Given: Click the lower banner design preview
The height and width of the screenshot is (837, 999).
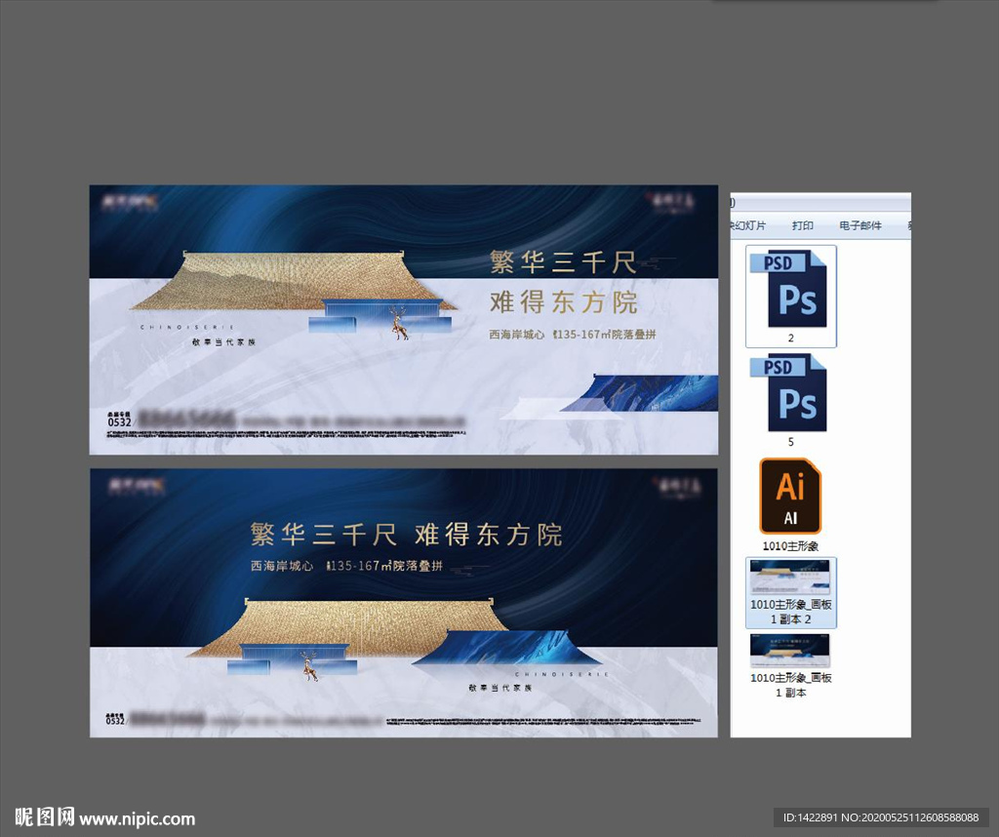Looking at the screenshot, I should [x=404, y=603].
